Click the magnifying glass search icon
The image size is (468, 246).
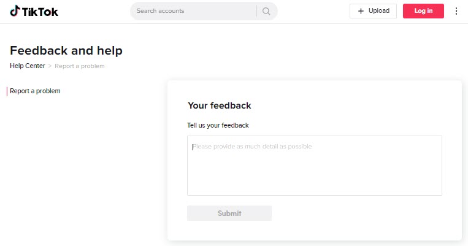[266, 11]
